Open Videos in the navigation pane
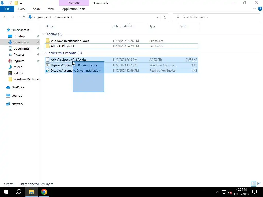Screen dimensions: 263x197 pos(18,73)
